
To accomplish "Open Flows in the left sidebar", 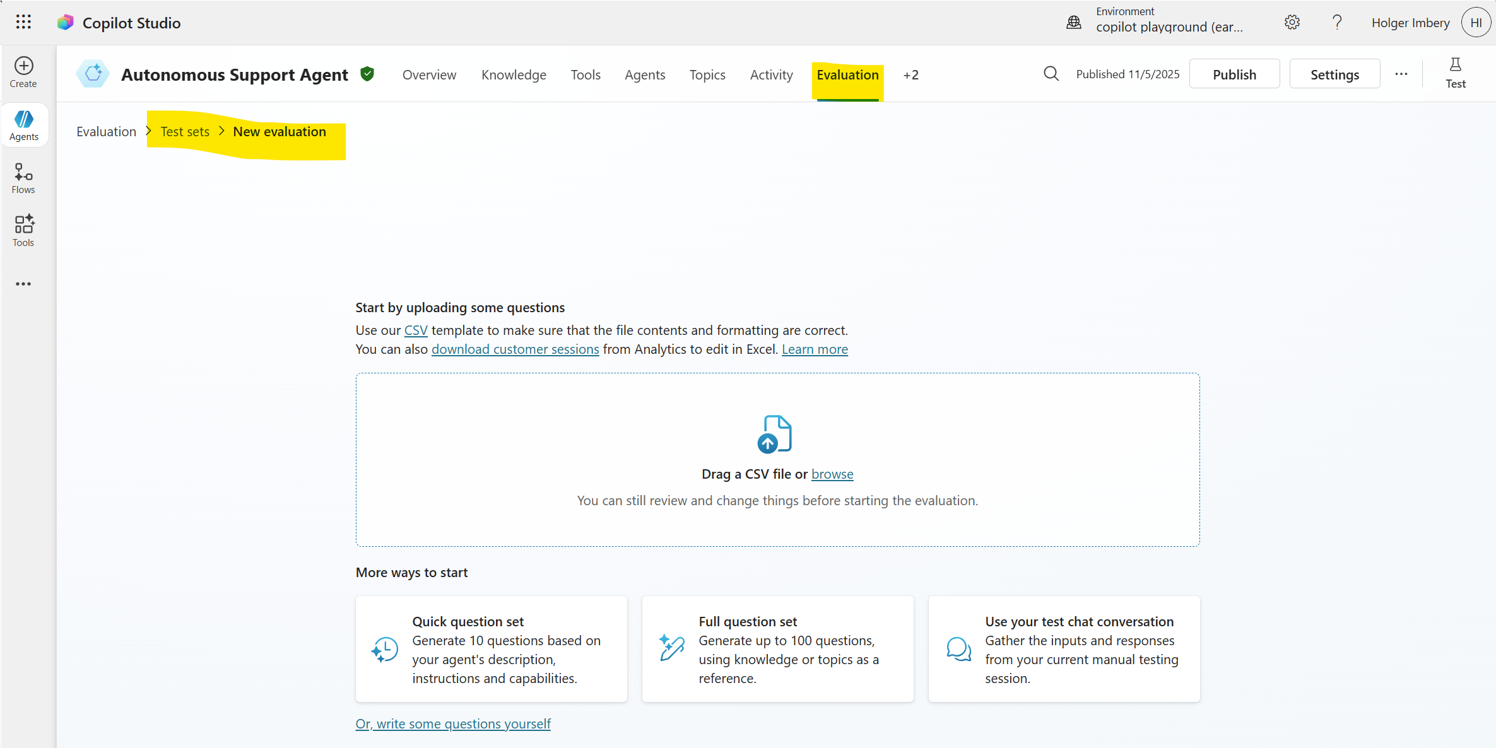I will point(23,178).
